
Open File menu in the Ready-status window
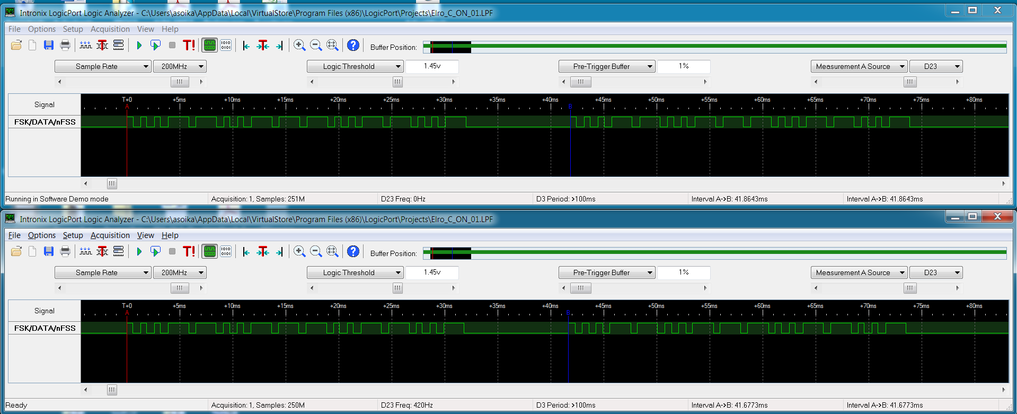pyautogui.click(x=14, y=235)
